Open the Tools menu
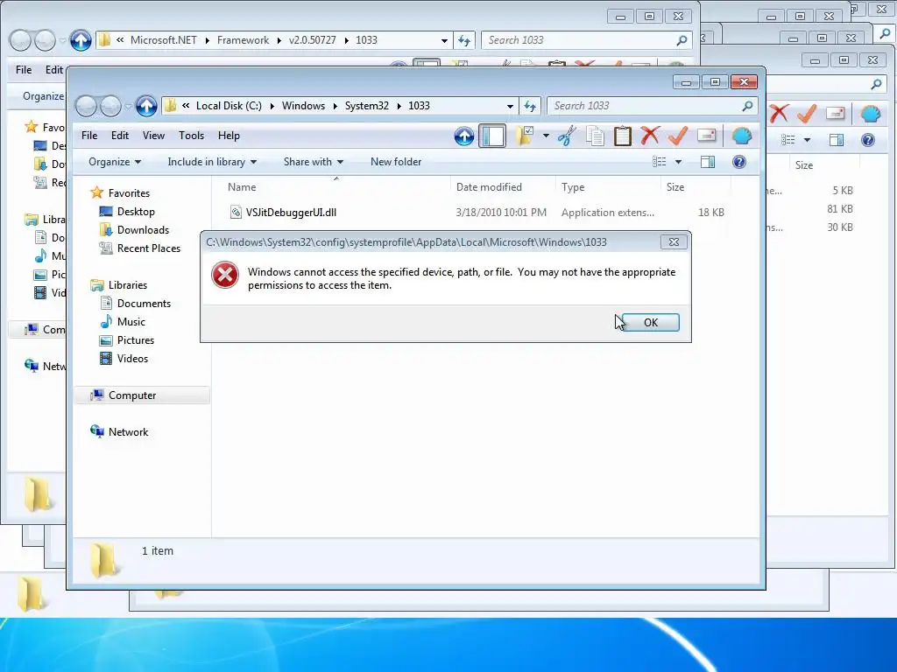Image resolution: width=897 pixels, height=672 pixels. click(191, 136)
